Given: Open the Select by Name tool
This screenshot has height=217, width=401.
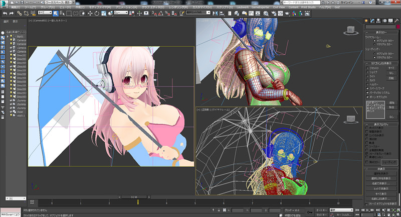Looking at the screenshot, I should 62,14.
